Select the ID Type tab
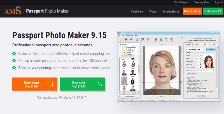224x114 pixels. coord(188,44)
